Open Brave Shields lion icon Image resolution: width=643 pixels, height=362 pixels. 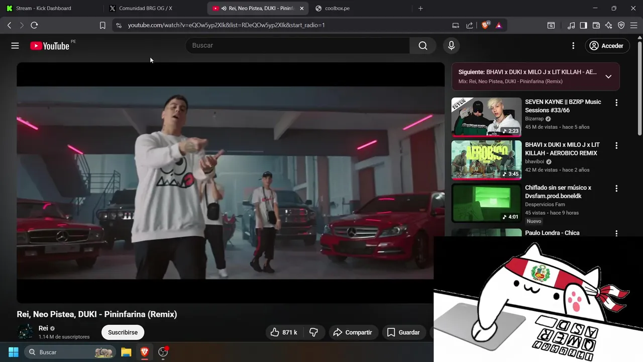point(485,25)
